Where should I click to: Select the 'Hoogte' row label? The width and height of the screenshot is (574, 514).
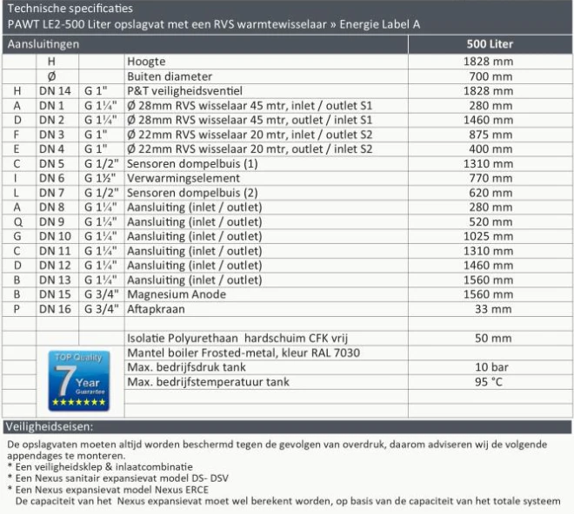pyautogui.click(x=146, y=62)
